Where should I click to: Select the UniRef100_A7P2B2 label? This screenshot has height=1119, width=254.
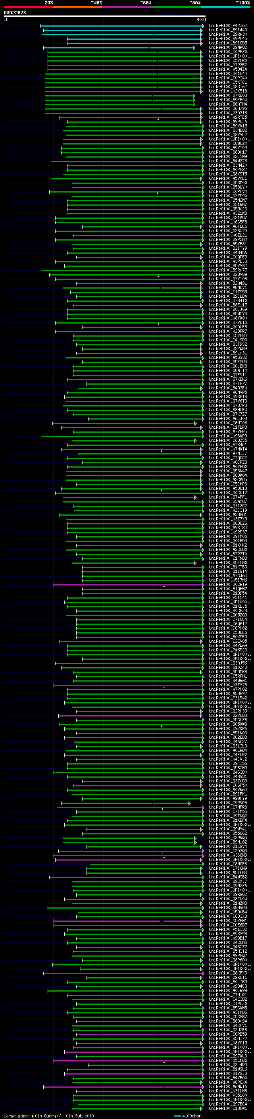click(227, 65)
